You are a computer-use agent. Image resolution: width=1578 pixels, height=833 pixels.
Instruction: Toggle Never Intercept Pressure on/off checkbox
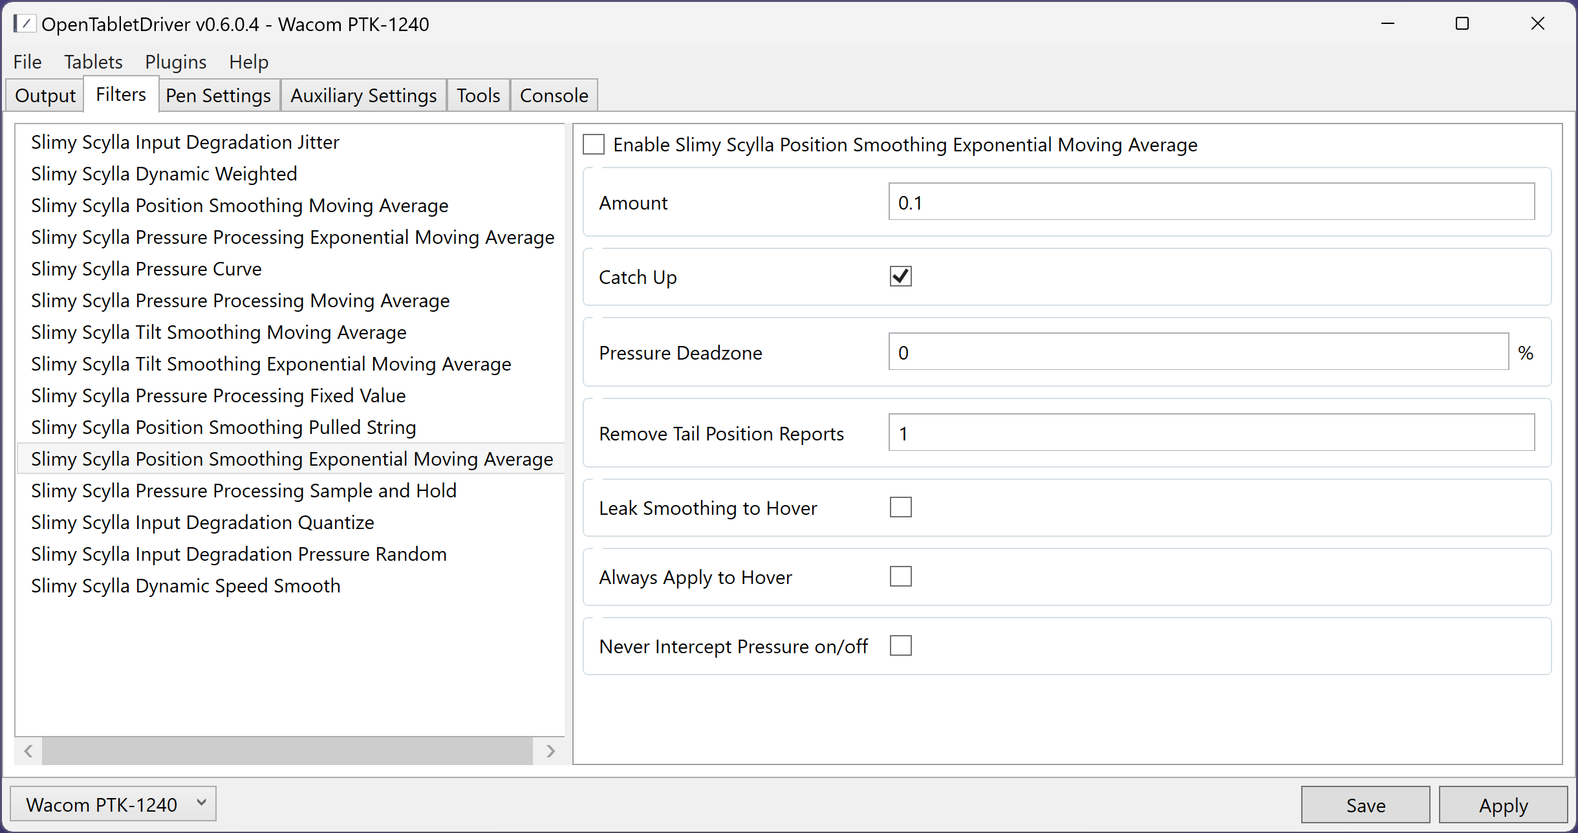pos(900,646)
